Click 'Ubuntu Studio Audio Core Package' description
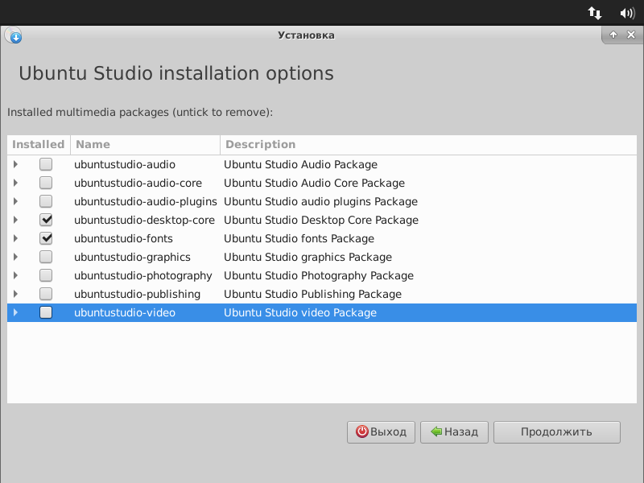The image size is (644, 483). click(314, 183)
